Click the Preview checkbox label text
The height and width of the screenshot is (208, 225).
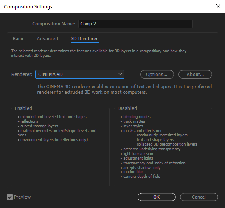(22, 197)
